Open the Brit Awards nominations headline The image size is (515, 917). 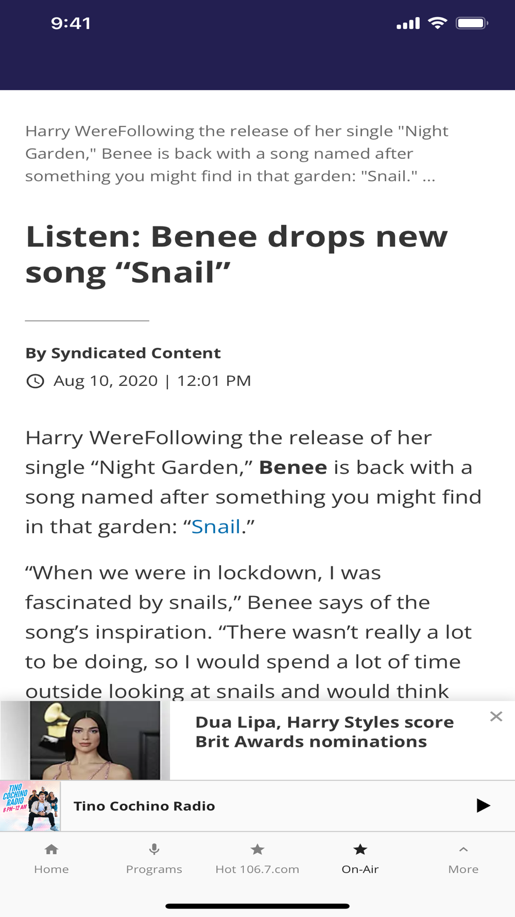324,732
